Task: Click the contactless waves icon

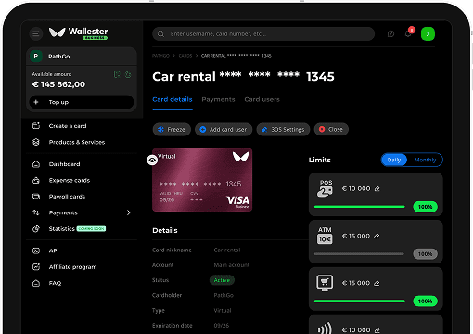Action: [x=325, y=328]
